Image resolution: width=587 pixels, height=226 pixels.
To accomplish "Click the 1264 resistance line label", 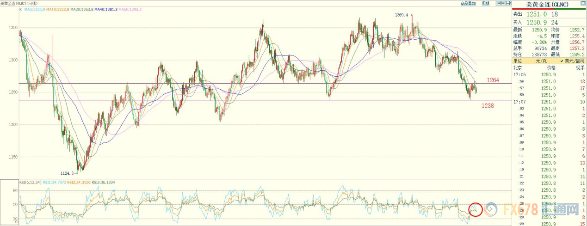I will pos(493,80).
